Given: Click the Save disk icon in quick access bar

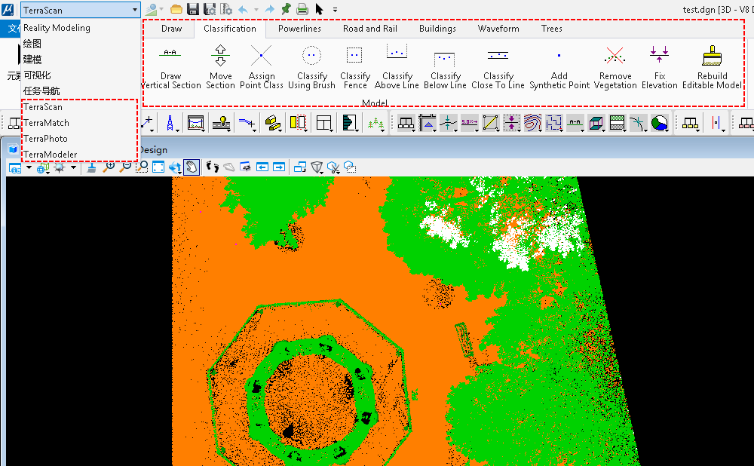Looking at the screenshot, I should click(193, 10).
